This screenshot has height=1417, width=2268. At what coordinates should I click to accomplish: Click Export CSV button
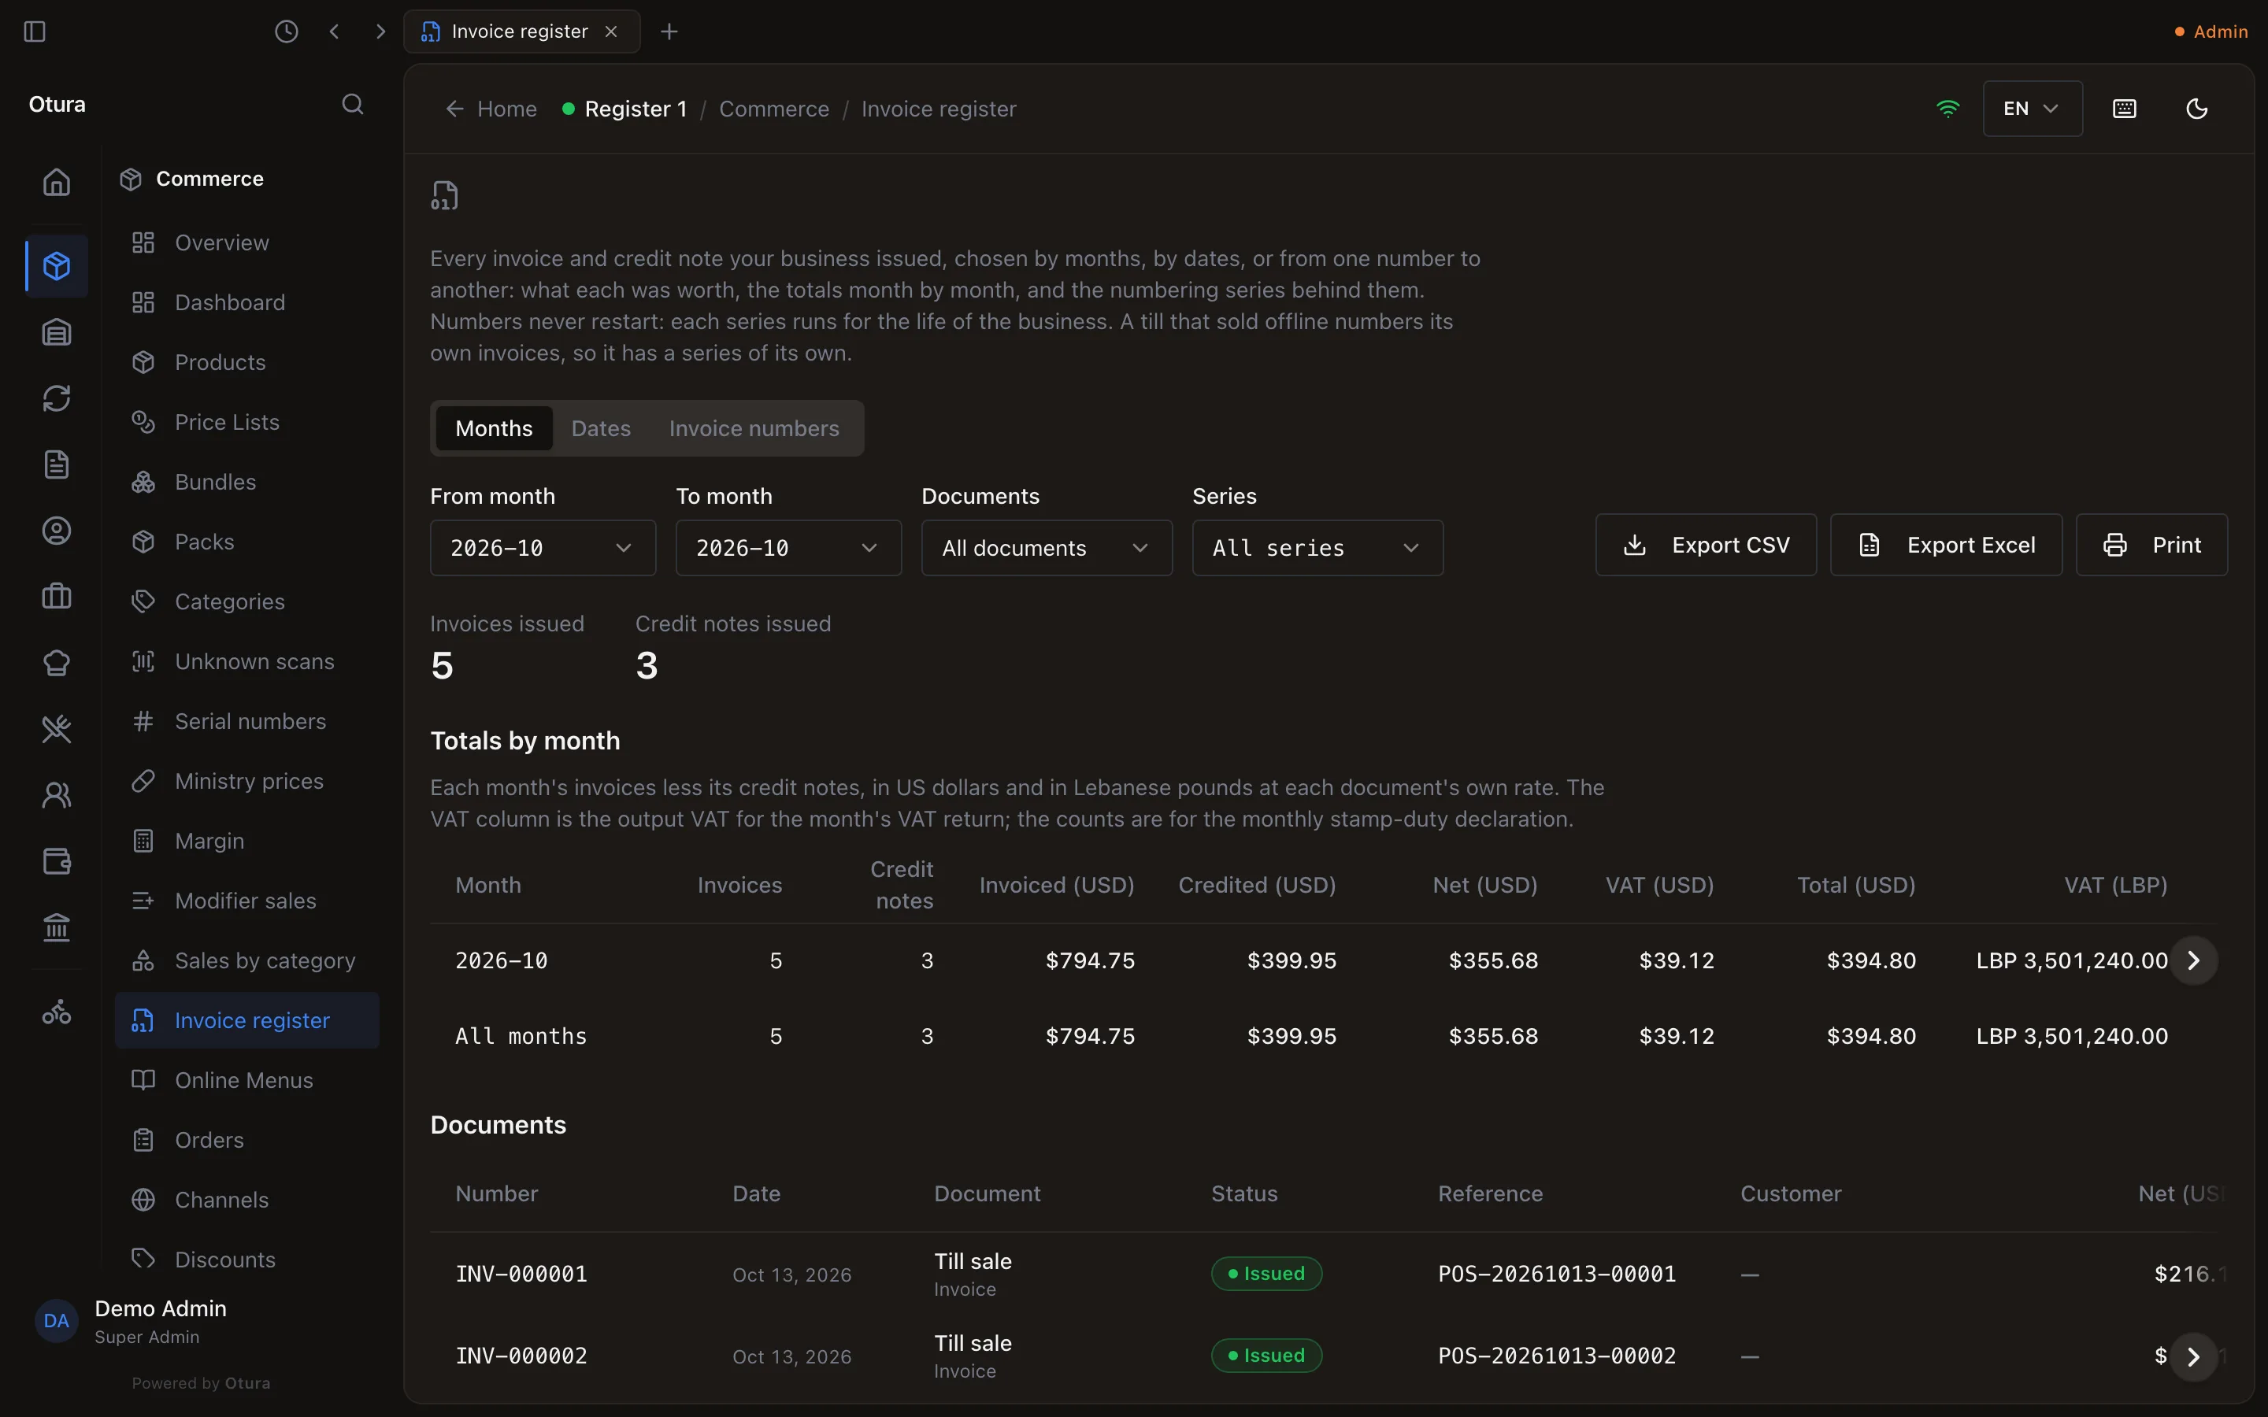point(1706,546)
